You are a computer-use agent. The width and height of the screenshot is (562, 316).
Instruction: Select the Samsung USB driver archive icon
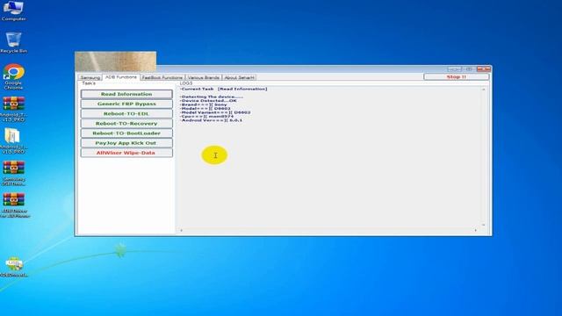[x=14, y=174]
